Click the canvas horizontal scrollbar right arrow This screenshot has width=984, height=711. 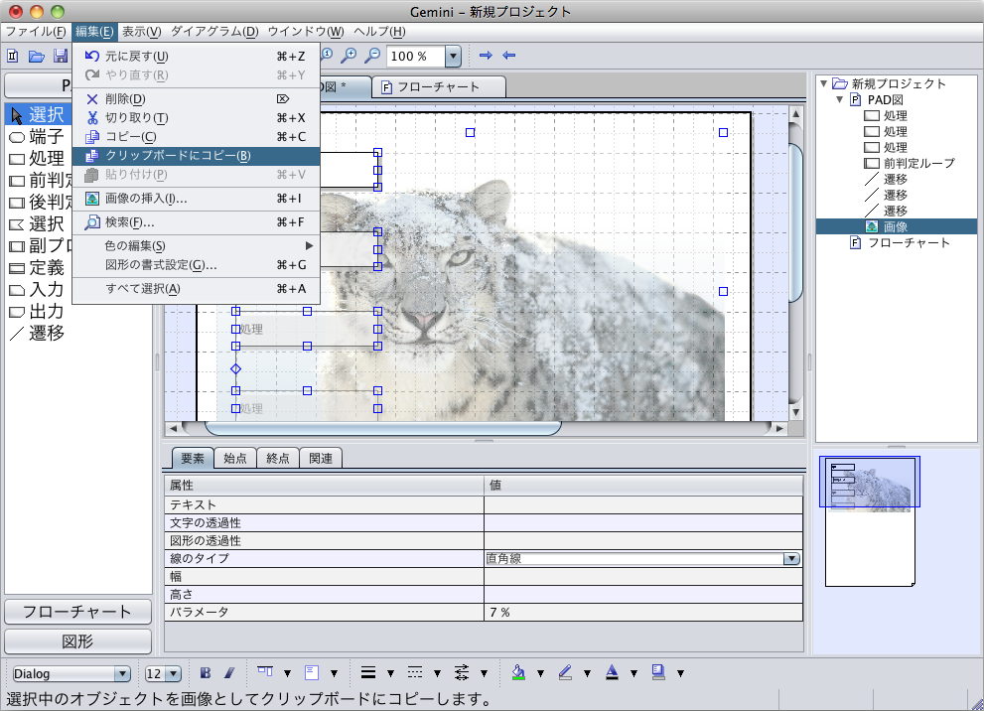pyautogui.click(x=779, y=429)
